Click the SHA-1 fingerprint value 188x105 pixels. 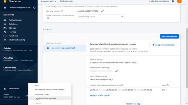[121, 90]
